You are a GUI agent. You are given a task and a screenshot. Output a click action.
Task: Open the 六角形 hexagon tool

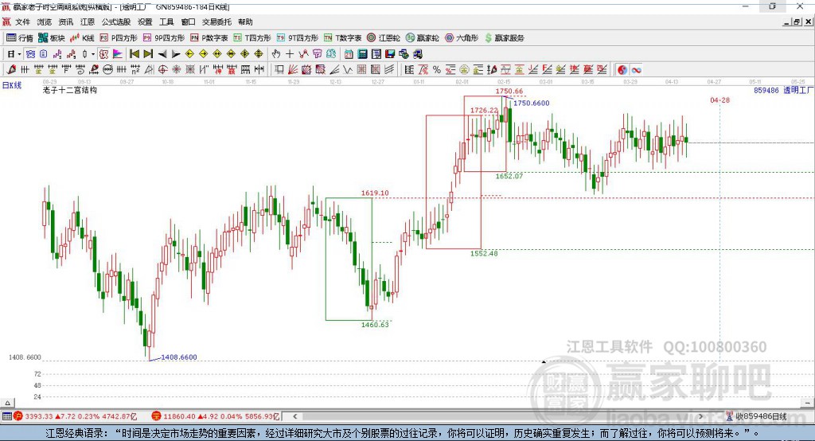click(462, 38)
